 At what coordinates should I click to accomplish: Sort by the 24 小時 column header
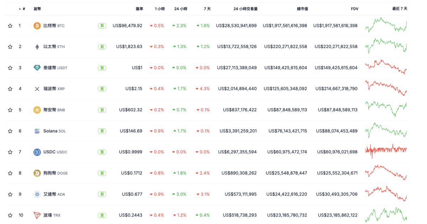(181, 9)
